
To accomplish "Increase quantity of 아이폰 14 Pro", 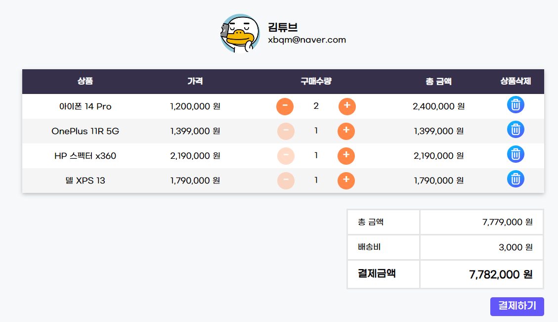I will (x=347, y=106).
